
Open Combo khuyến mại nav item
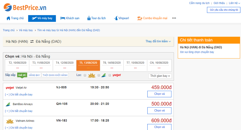point(152,18)
